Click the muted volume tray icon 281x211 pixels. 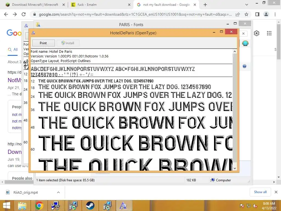point(255,206)
